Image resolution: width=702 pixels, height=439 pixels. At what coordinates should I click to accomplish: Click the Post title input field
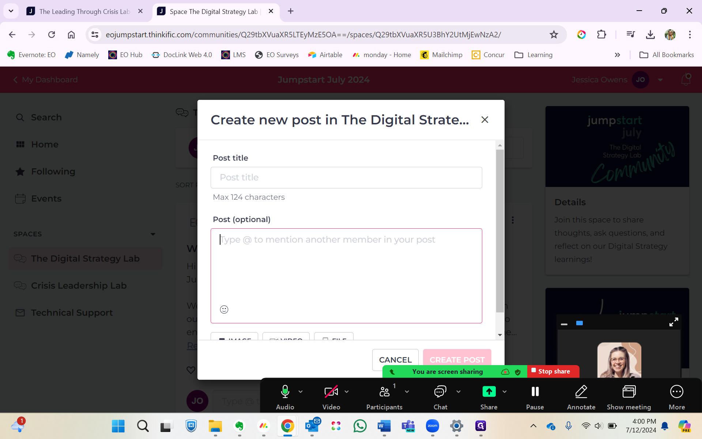point(346,177)
